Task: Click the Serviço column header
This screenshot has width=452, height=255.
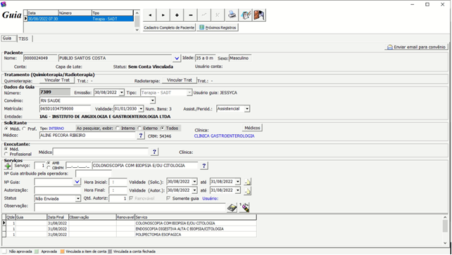Action: (x=196, y=217)
